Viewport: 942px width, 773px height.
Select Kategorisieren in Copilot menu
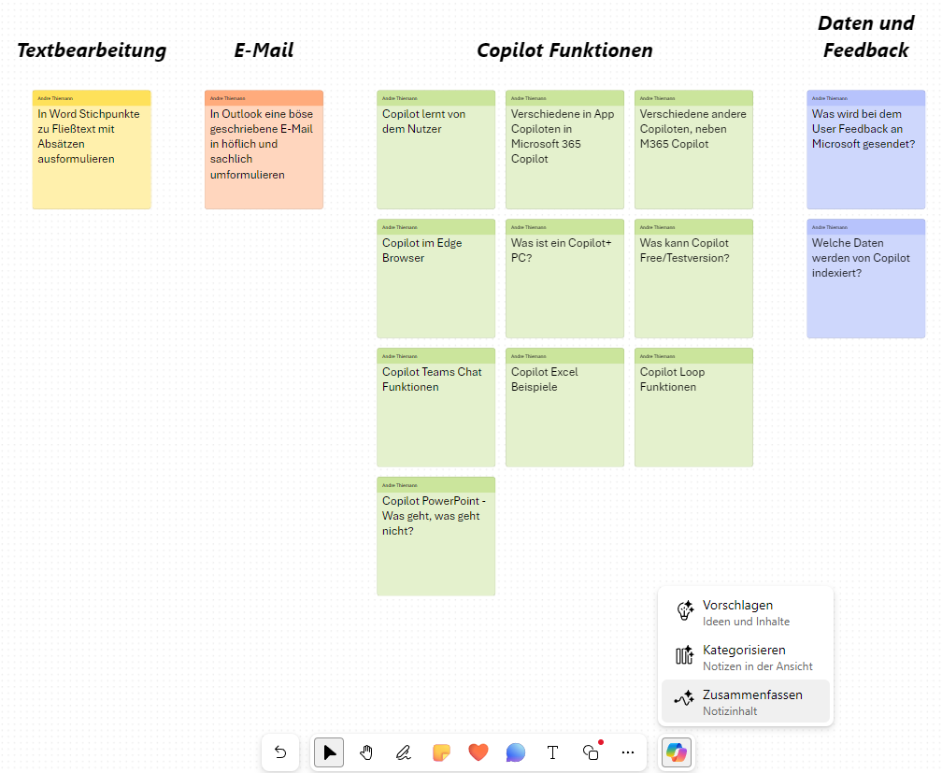point(745,657)
